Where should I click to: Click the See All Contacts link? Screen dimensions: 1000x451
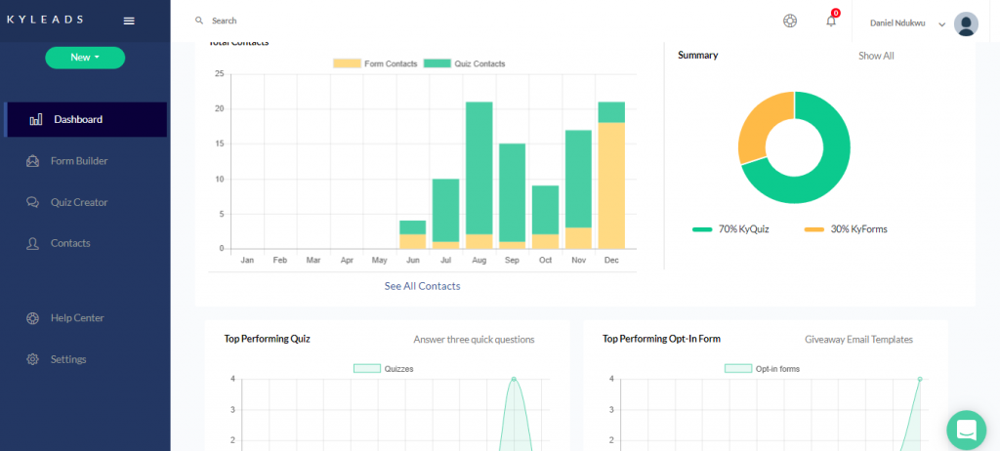(422, 286)
